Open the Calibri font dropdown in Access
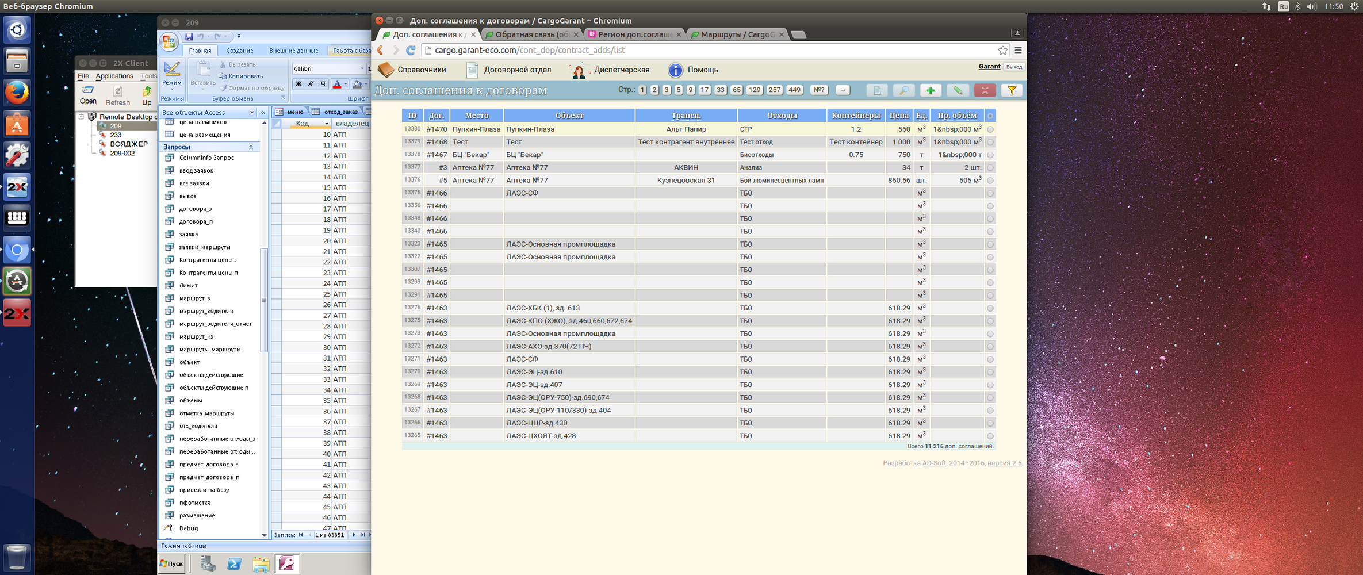Screen dimensions: 1363x575 (x=362, y=68)
